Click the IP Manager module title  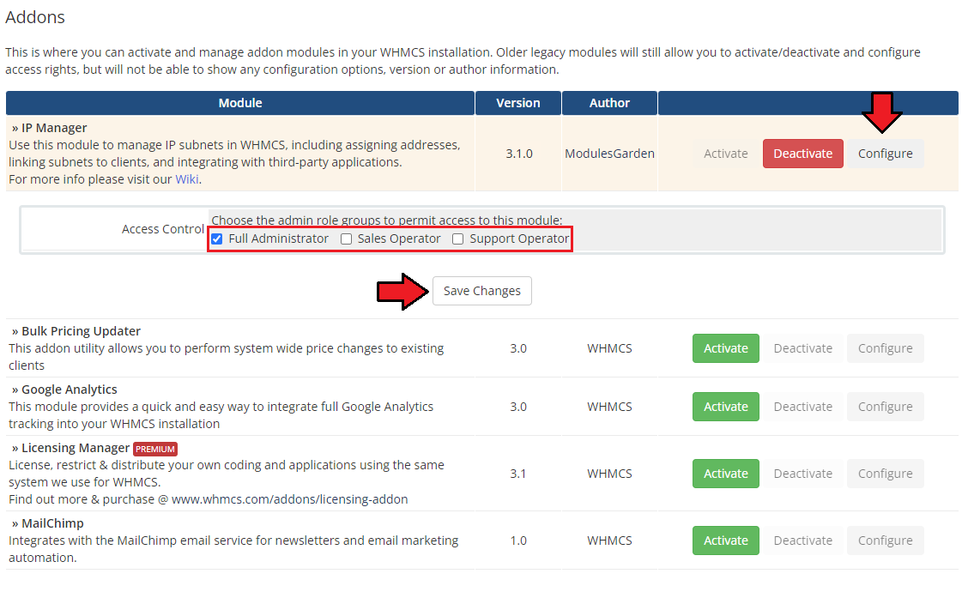54,128
